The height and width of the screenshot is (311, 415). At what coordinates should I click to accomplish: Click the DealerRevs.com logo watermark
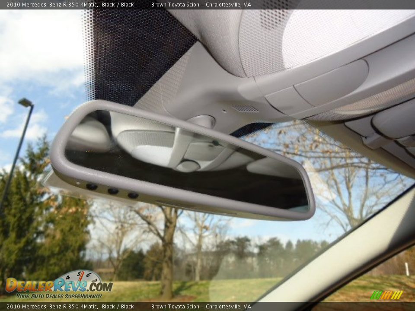58,286
